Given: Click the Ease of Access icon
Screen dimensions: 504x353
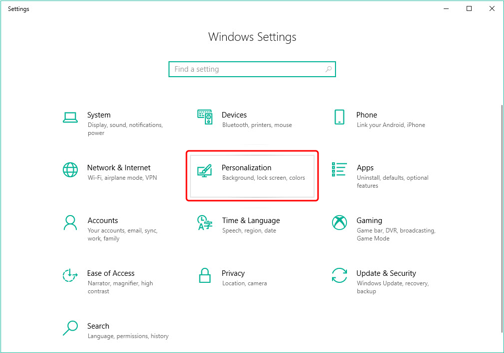Looking at the screenshot, I should pos(70,275).
